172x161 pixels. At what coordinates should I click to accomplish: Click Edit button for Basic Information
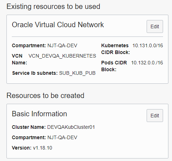(155, 116)
